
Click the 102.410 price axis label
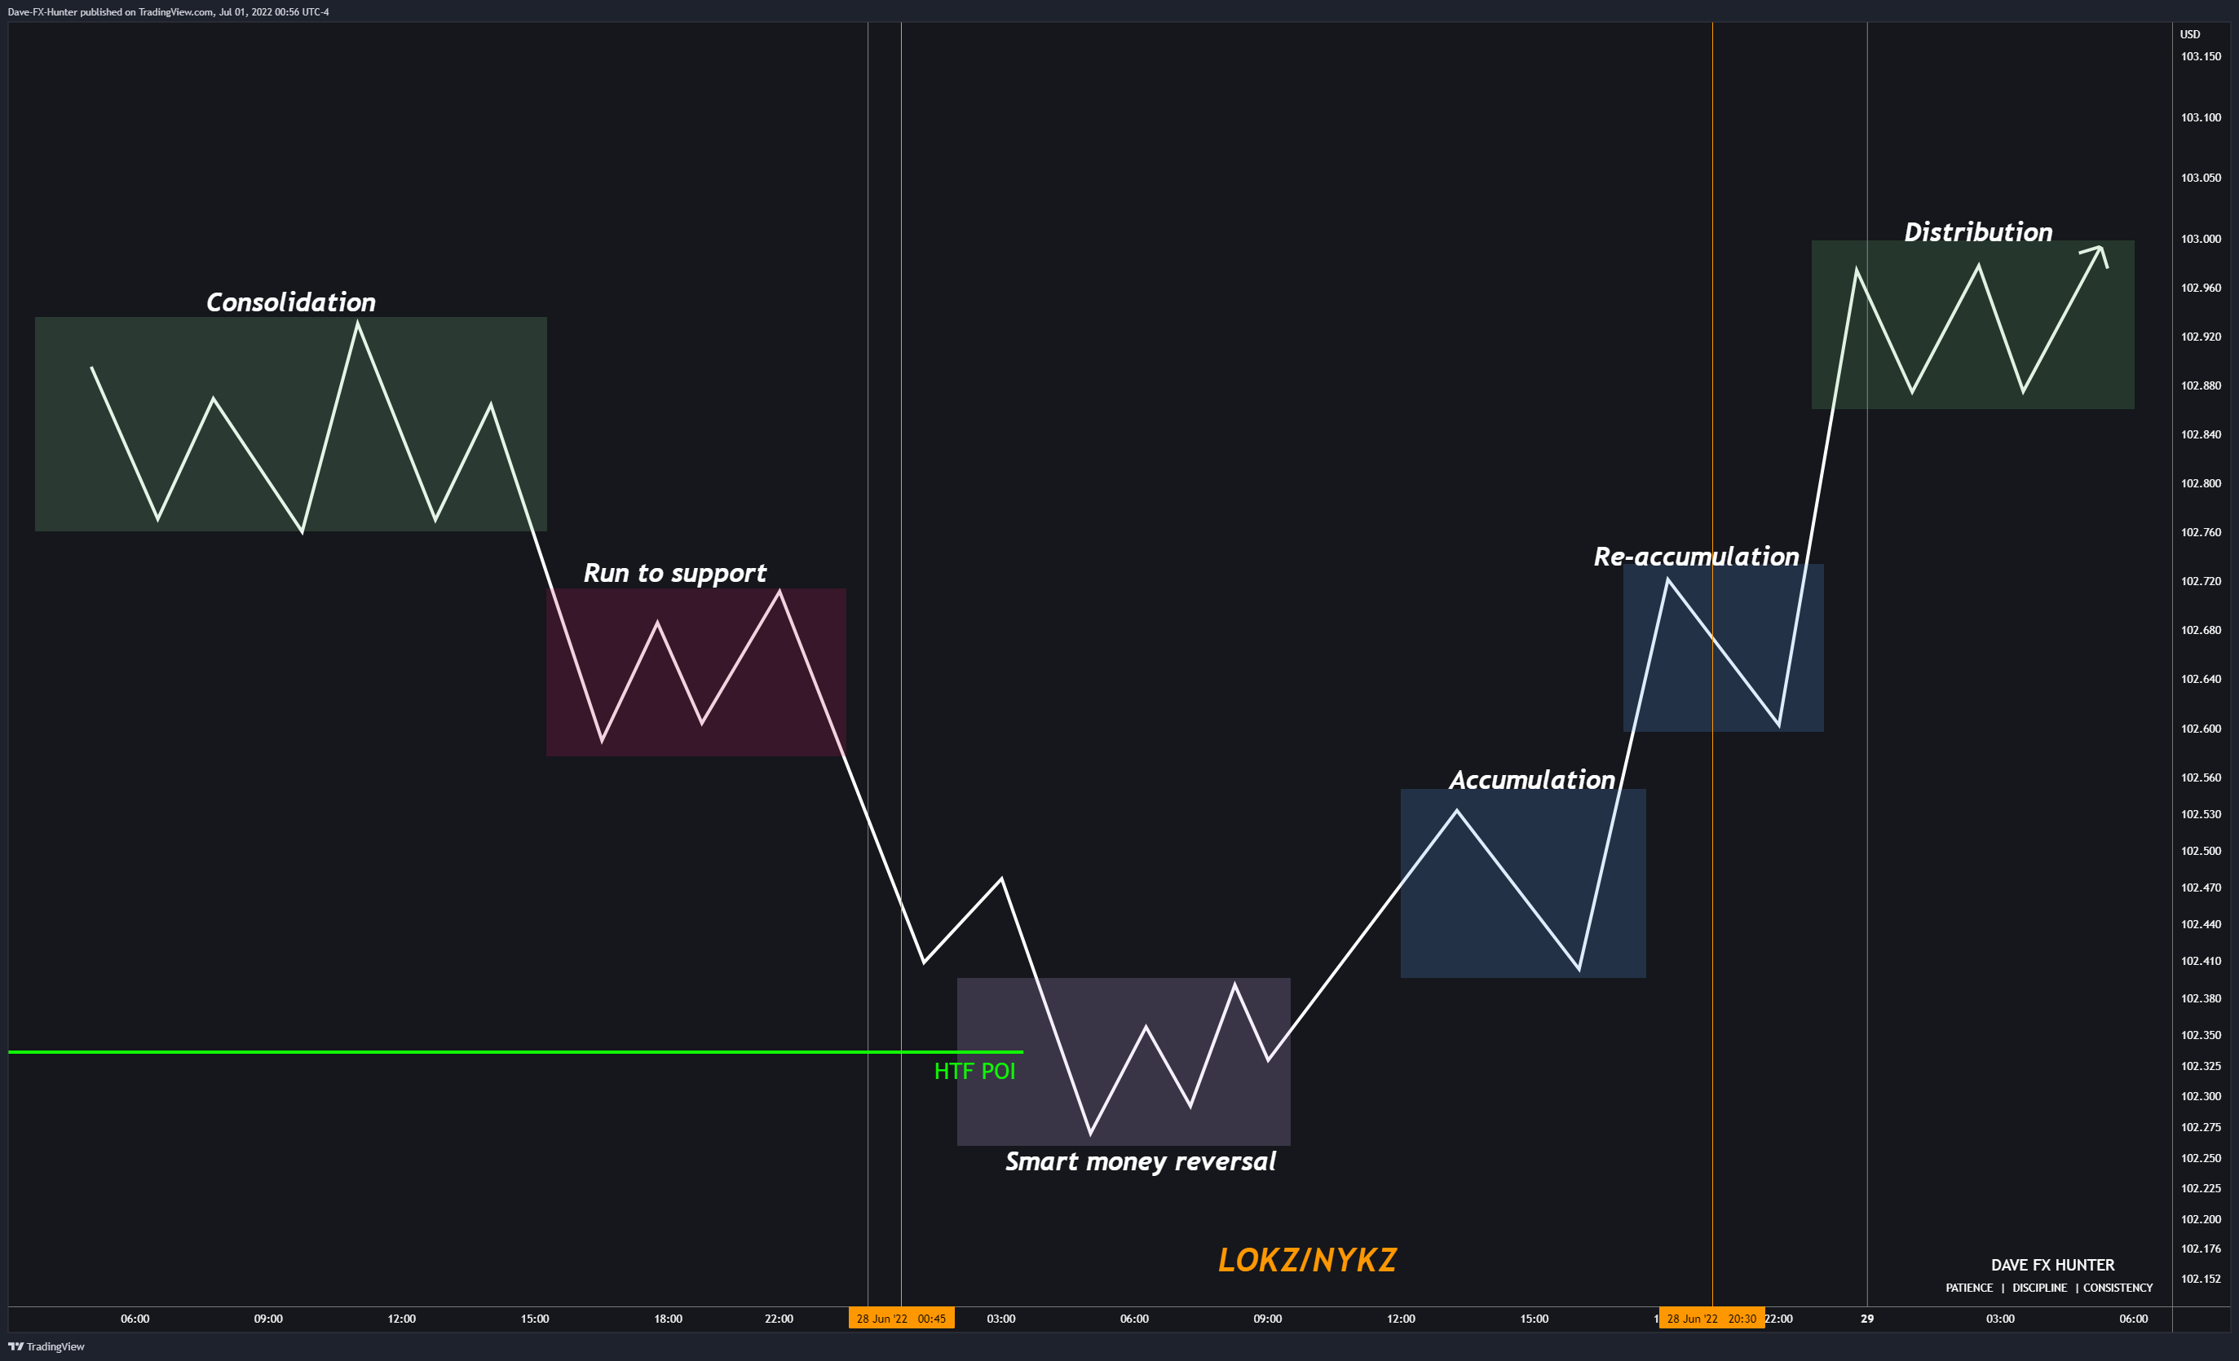tap(2201, 961)
